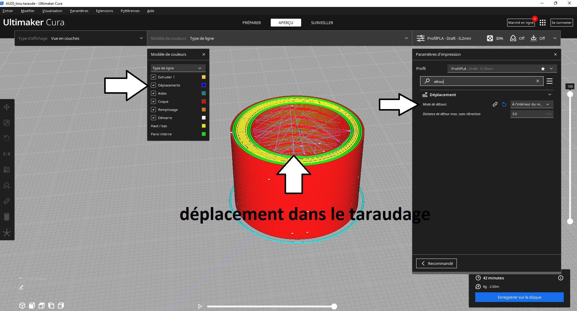
Task: Open the Visualisation menu
Action: (52, 11)
